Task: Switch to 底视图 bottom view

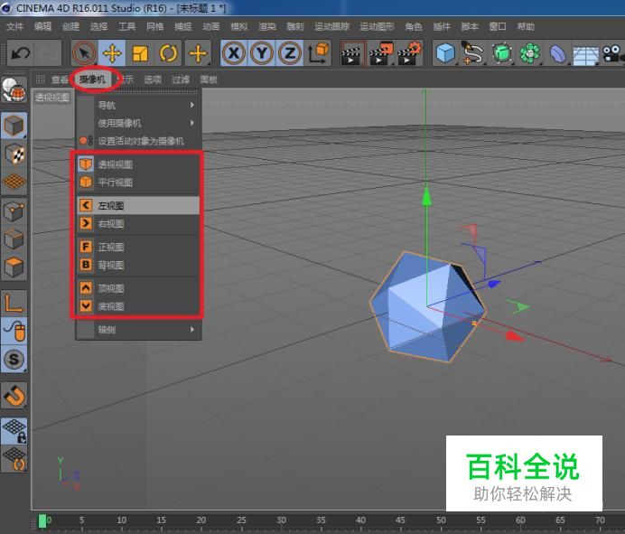Action: pos(138,306)
